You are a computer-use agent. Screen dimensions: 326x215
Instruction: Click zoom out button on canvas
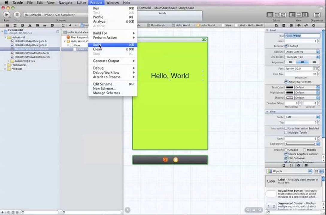(248, 210)
